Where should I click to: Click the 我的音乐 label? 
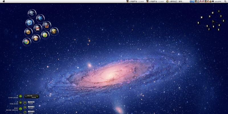[x=31, y=111]
